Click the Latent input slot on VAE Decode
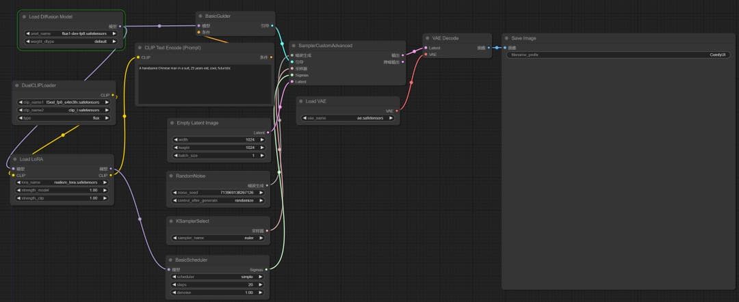The width and height of the screenshot is (739, 302). pyautogui.click(x=426, y=48)
